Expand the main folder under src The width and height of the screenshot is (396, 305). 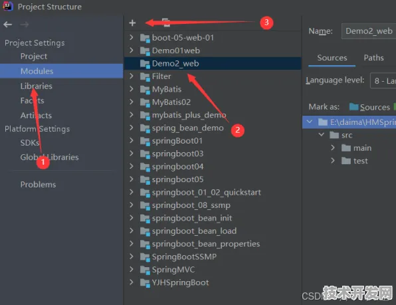coord(333,148)
